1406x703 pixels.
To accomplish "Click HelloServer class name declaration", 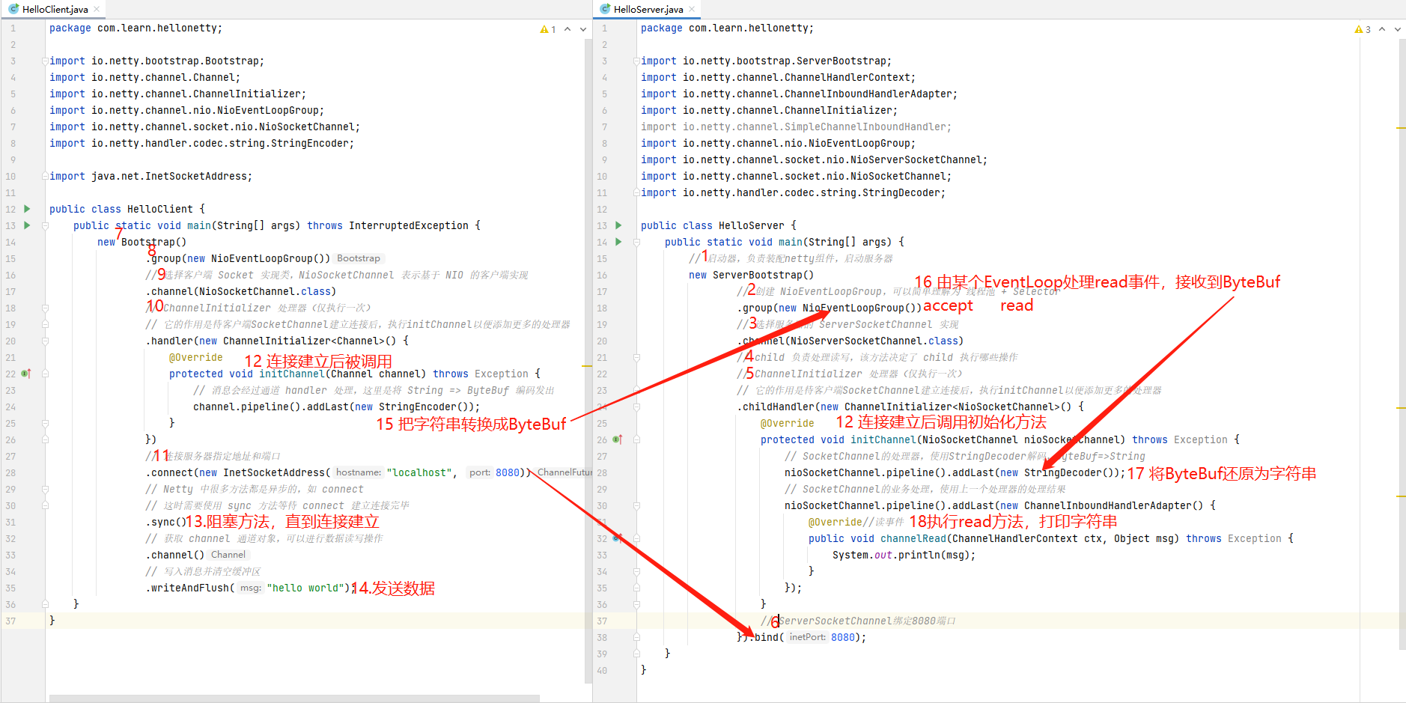I will (x=752, y=225).
